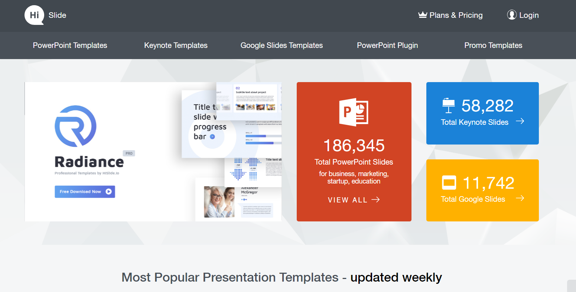Click the Total PowerPoint Slides text
Screen dimensions: 576x292
pyautogui.click(x=354, y=162)
